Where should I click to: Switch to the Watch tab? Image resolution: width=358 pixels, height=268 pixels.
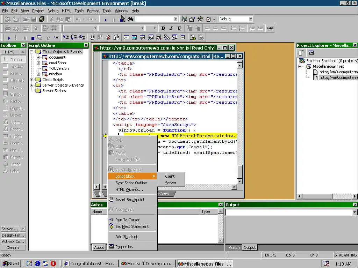point(234,247)
